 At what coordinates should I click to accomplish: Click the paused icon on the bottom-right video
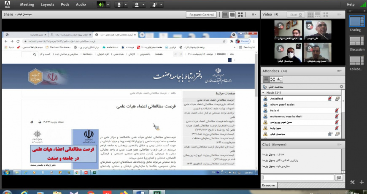pos(310,49)
